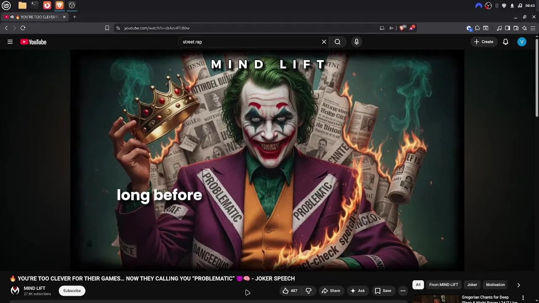Open the Extensions puzzle-piece menu
This screenshot has height=303, width=539.
coord(478,28)
